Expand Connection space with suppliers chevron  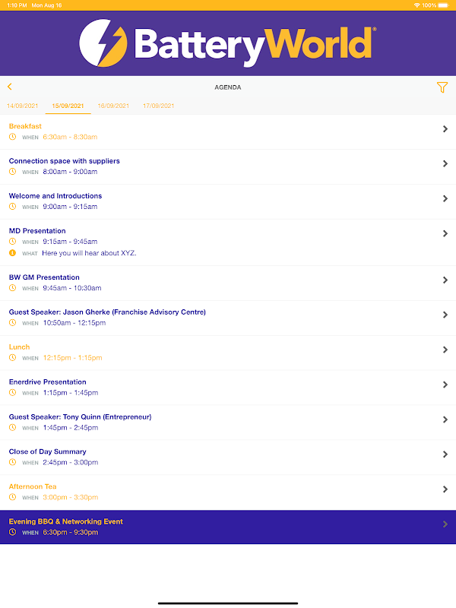(445, 163)
